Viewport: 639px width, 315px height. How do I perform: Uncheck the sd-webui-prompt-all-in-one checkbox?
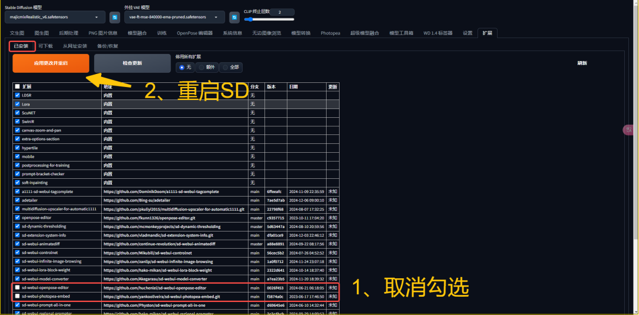point(17,305)
